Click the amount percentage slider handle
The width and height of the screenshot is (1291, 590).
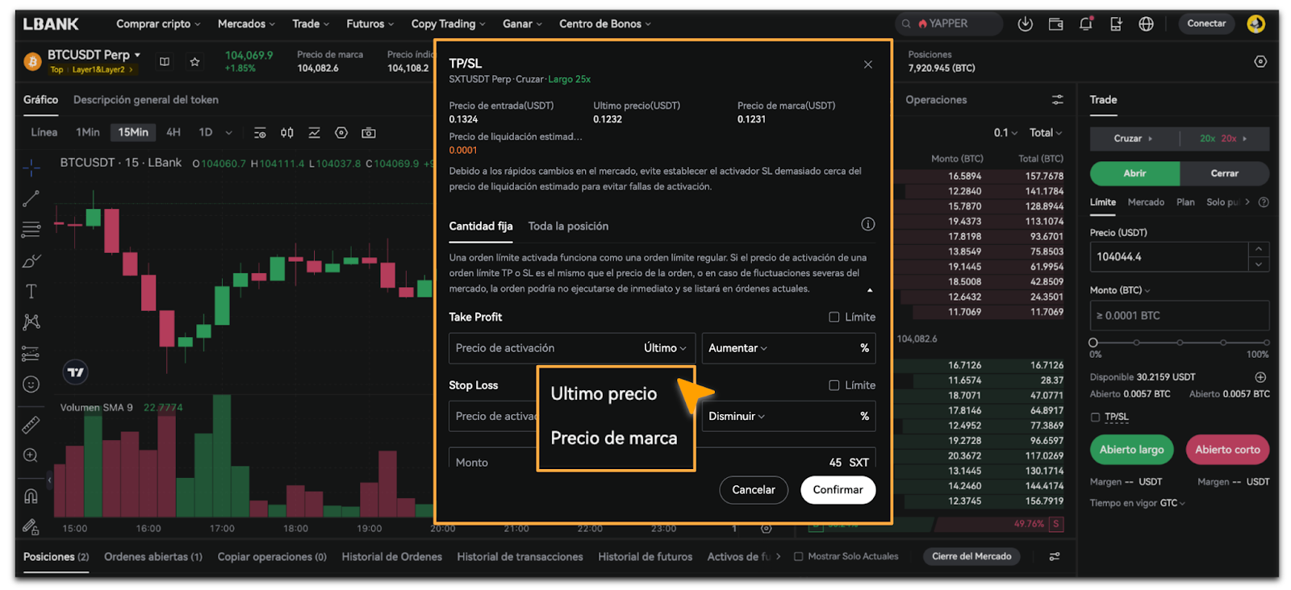1093,343
